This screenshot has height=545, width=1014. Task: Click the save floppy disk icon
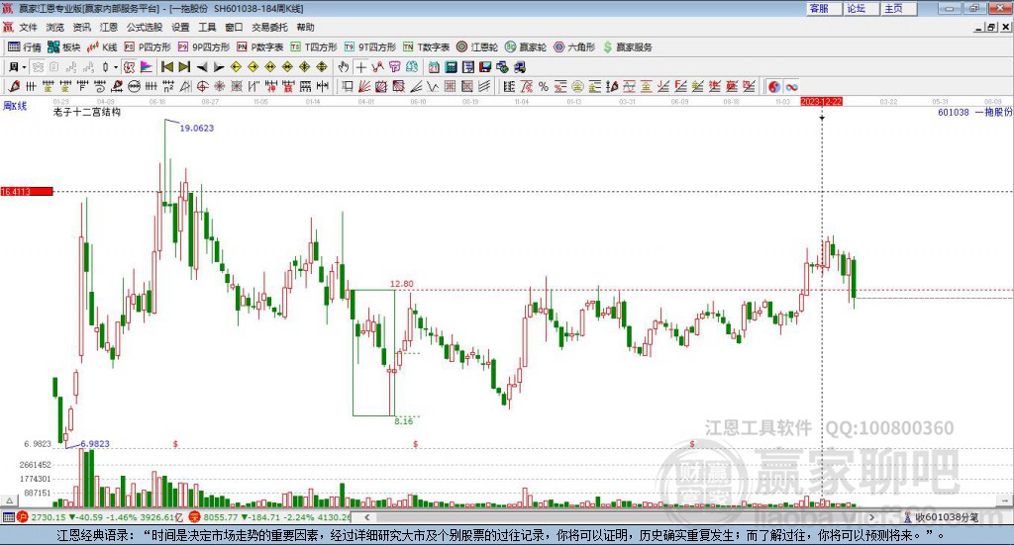click(x=485, y=67)
